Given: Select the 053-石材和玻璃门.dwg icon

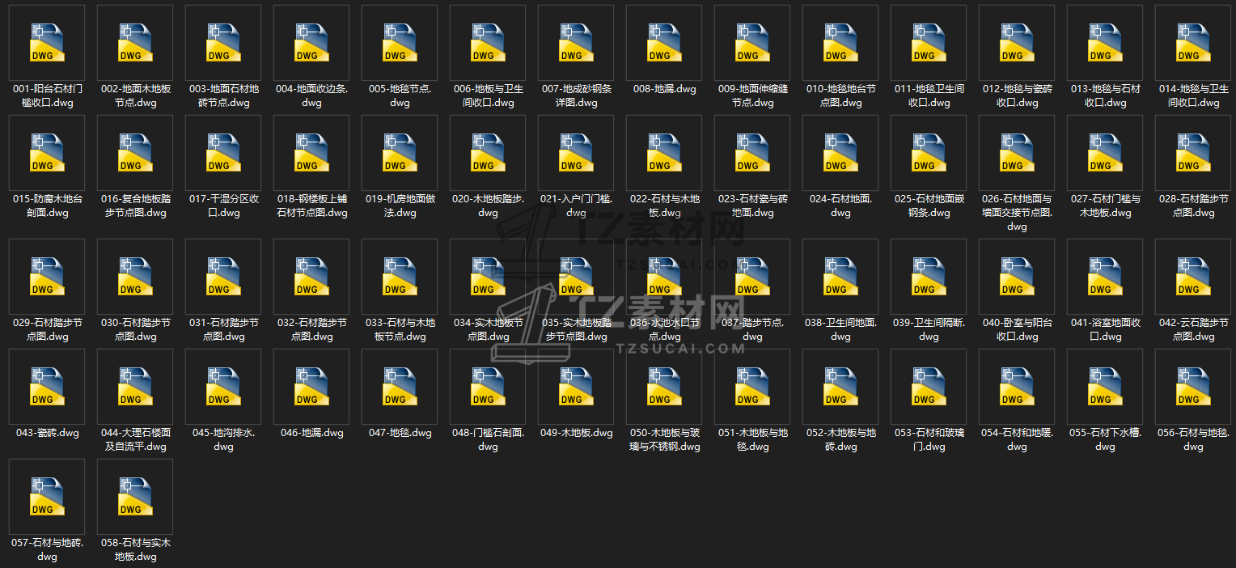Looking at the screenshot, I should (x=929, y=387).
